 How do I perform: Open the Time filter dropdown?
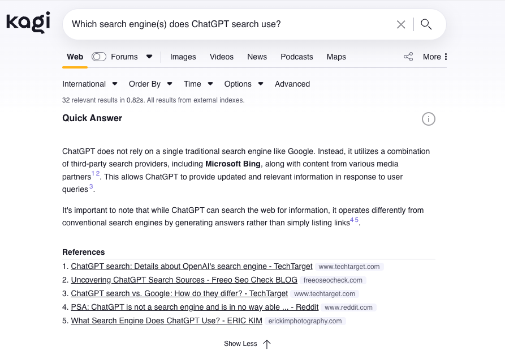pyautogui.click(x=198, y=84)
